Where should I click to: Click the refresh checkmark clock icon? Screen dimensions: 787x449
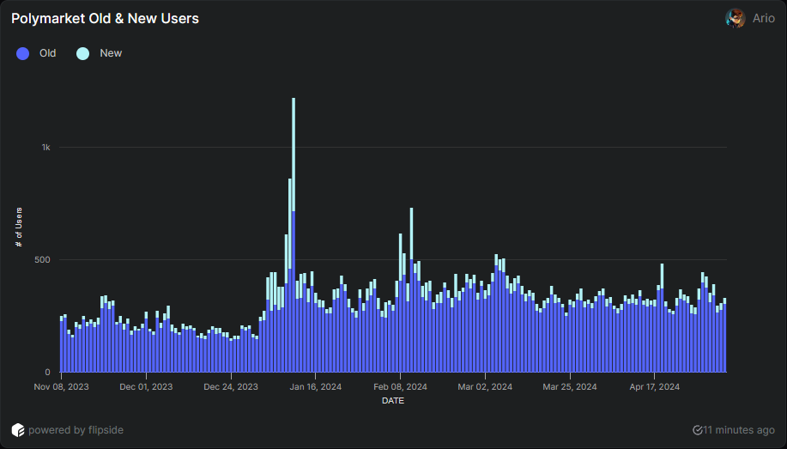[x=697, y=430]
